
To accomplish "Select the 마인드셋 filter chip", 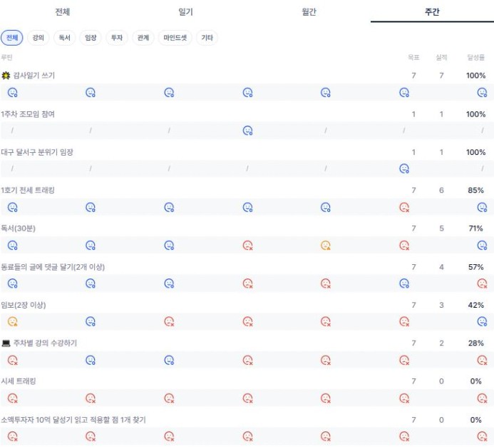I will [177, 38].
